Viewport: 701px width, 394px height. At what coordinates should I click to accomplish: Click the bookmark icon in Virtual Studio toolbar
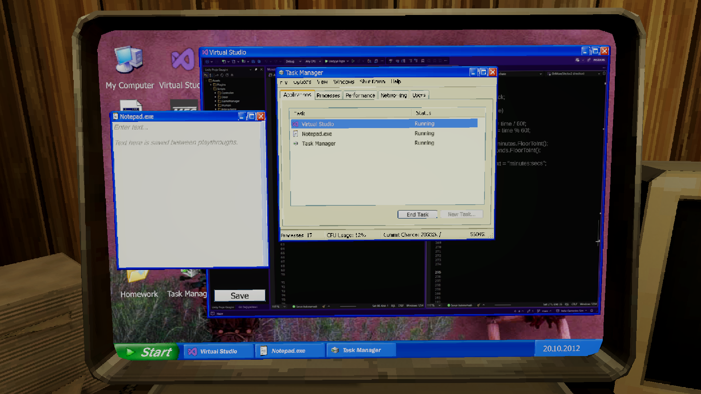point(423,61)
